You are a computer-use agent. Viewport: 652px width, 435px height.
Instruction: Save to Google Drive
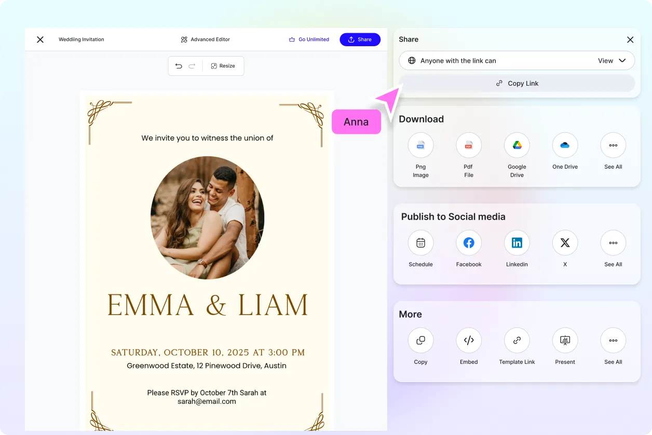pyautogui.click(x=517, y=145)
